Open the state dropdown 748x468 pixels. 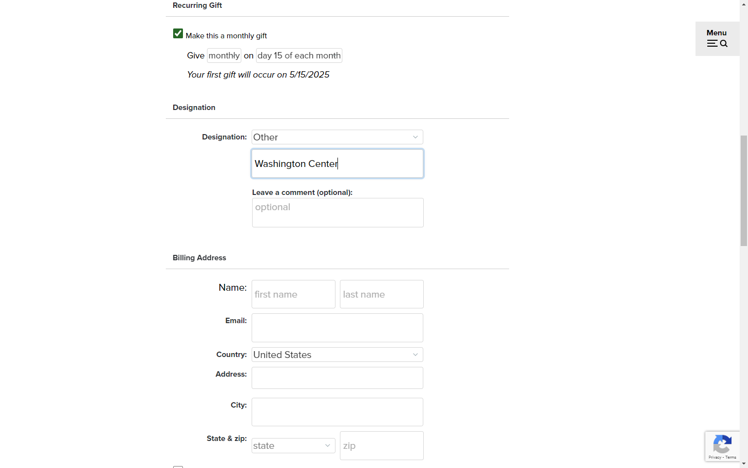(x=293, y=445)
